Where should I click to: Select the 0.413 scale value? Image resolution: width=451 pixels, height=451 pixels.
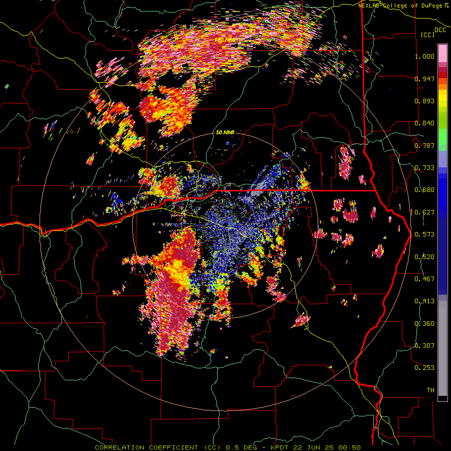point(424,301)
